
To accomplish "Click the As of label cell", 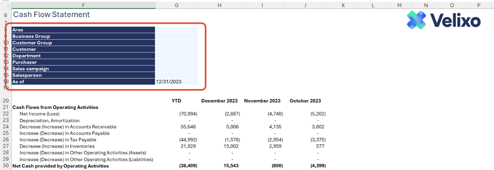I will click(83, 82).
